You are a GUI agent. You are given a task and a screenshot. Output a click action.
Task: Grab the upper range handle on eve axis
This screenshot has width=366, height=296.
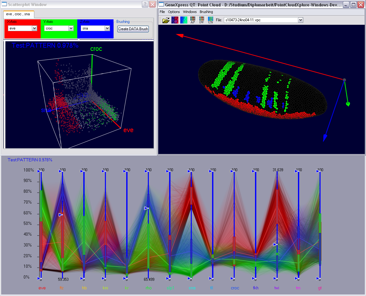click(x=39, y=171)
